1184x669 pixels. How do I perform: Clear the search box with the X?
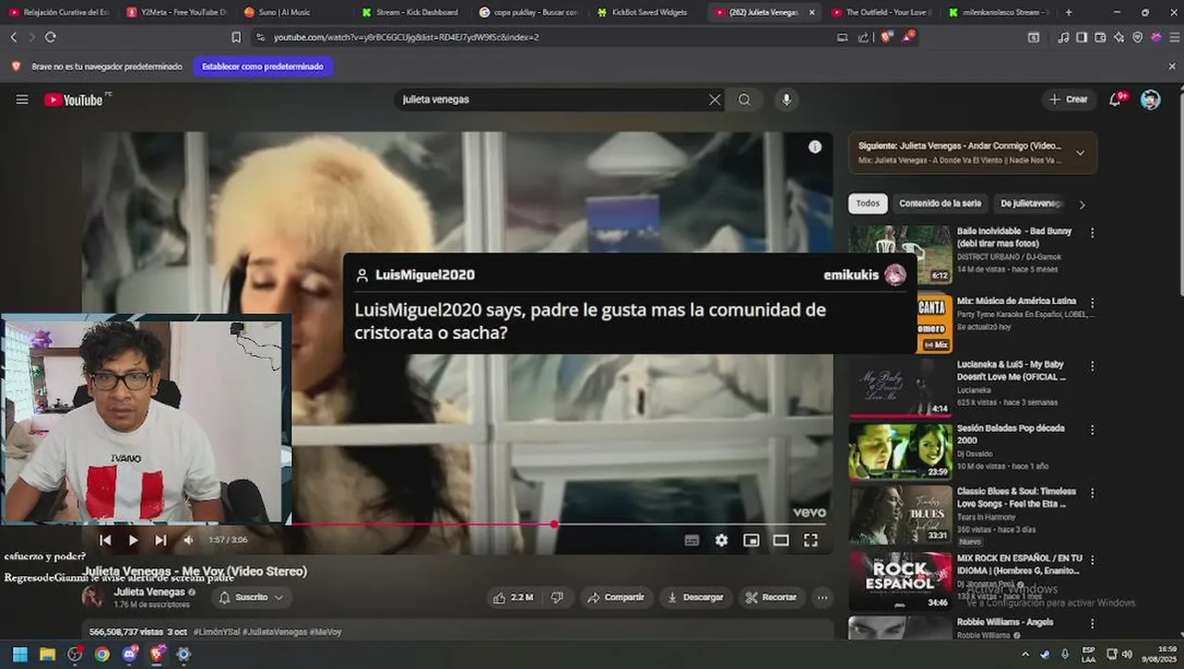[x=715, y=99]
